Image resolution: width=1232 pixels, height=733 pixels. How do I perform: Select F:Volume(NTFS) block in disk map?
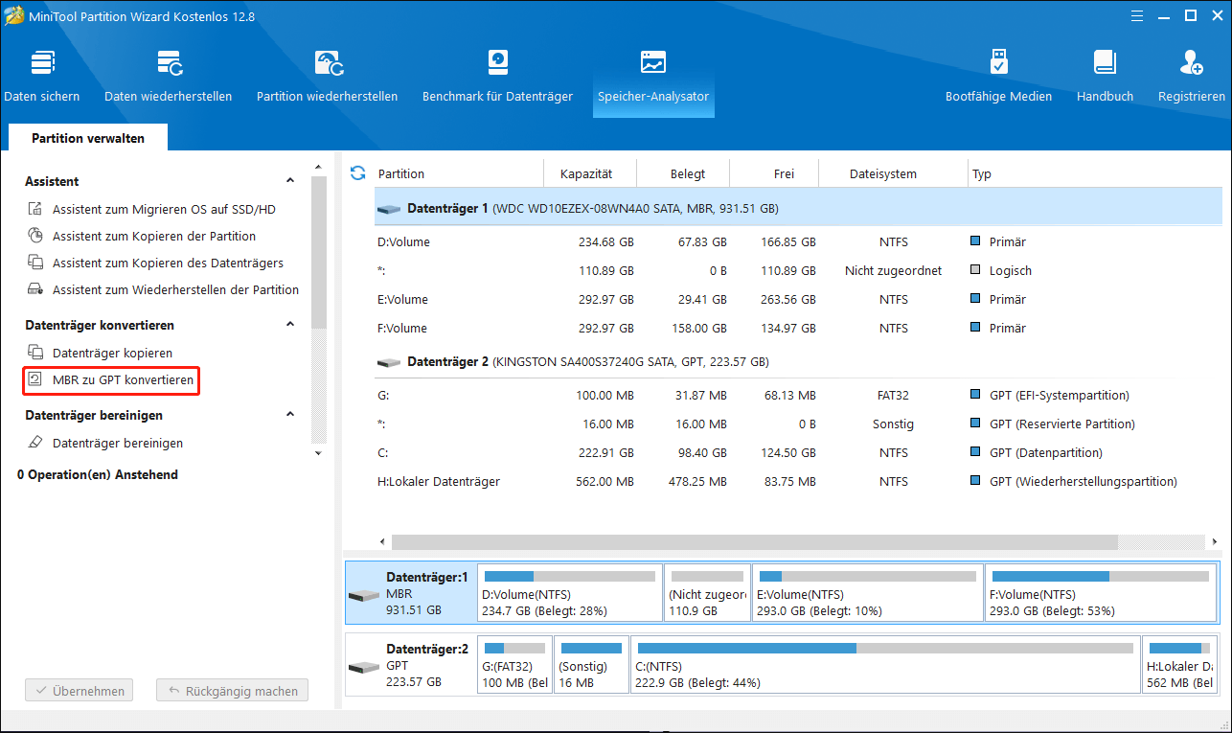1101,594
